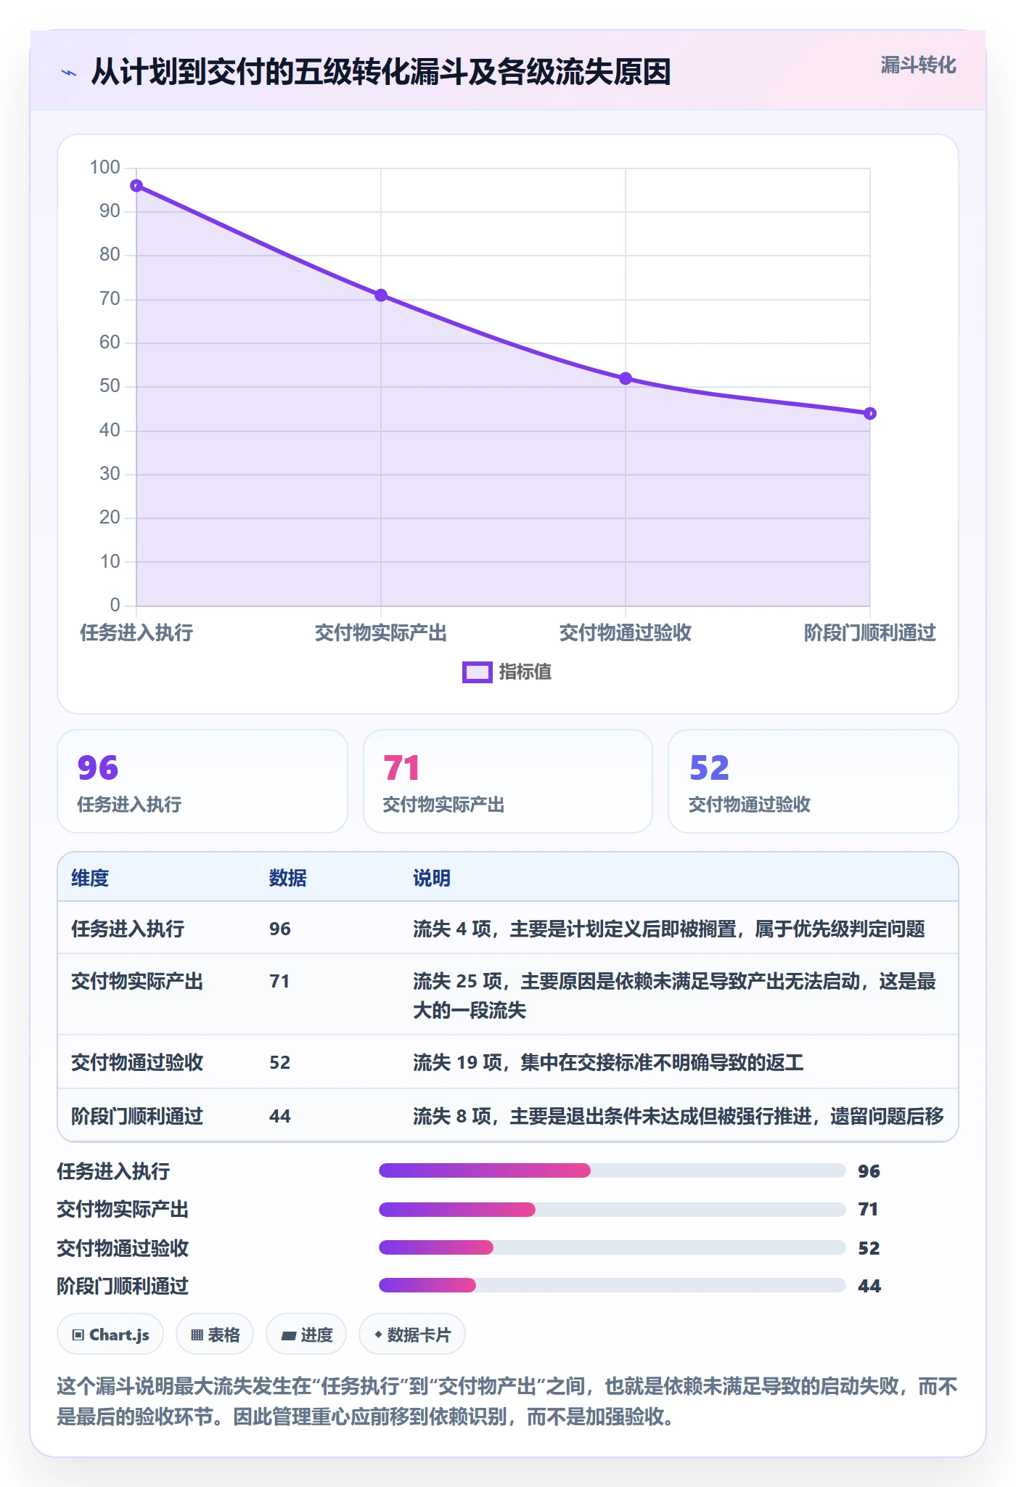Click the 表格 tag chip
This screenshot has width=1016, height=1487.
click(x=215, y=1335)
